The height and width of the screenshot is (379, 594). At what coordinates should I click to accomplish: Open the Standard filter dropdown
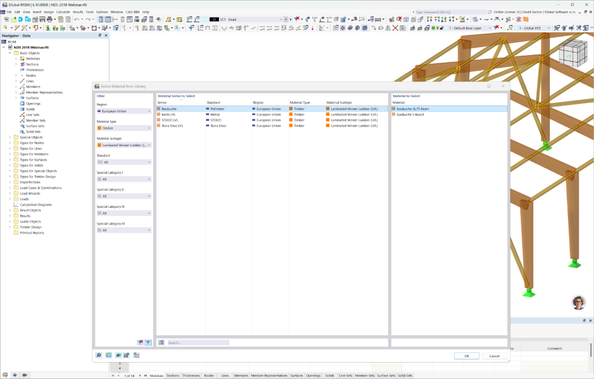(x=124, y=162)
